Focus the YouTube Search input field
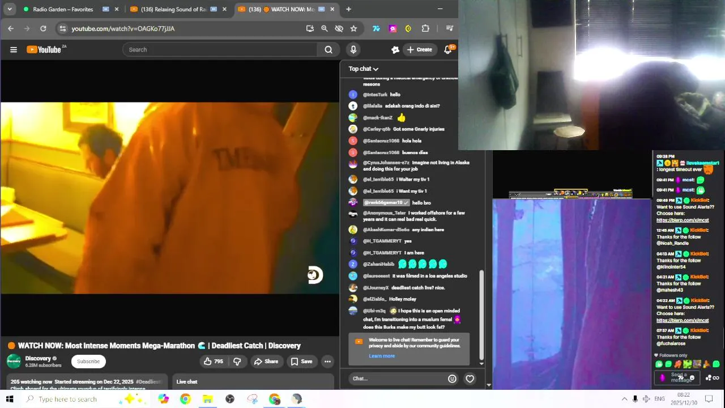Screen dimensions: 725x408 221,49
